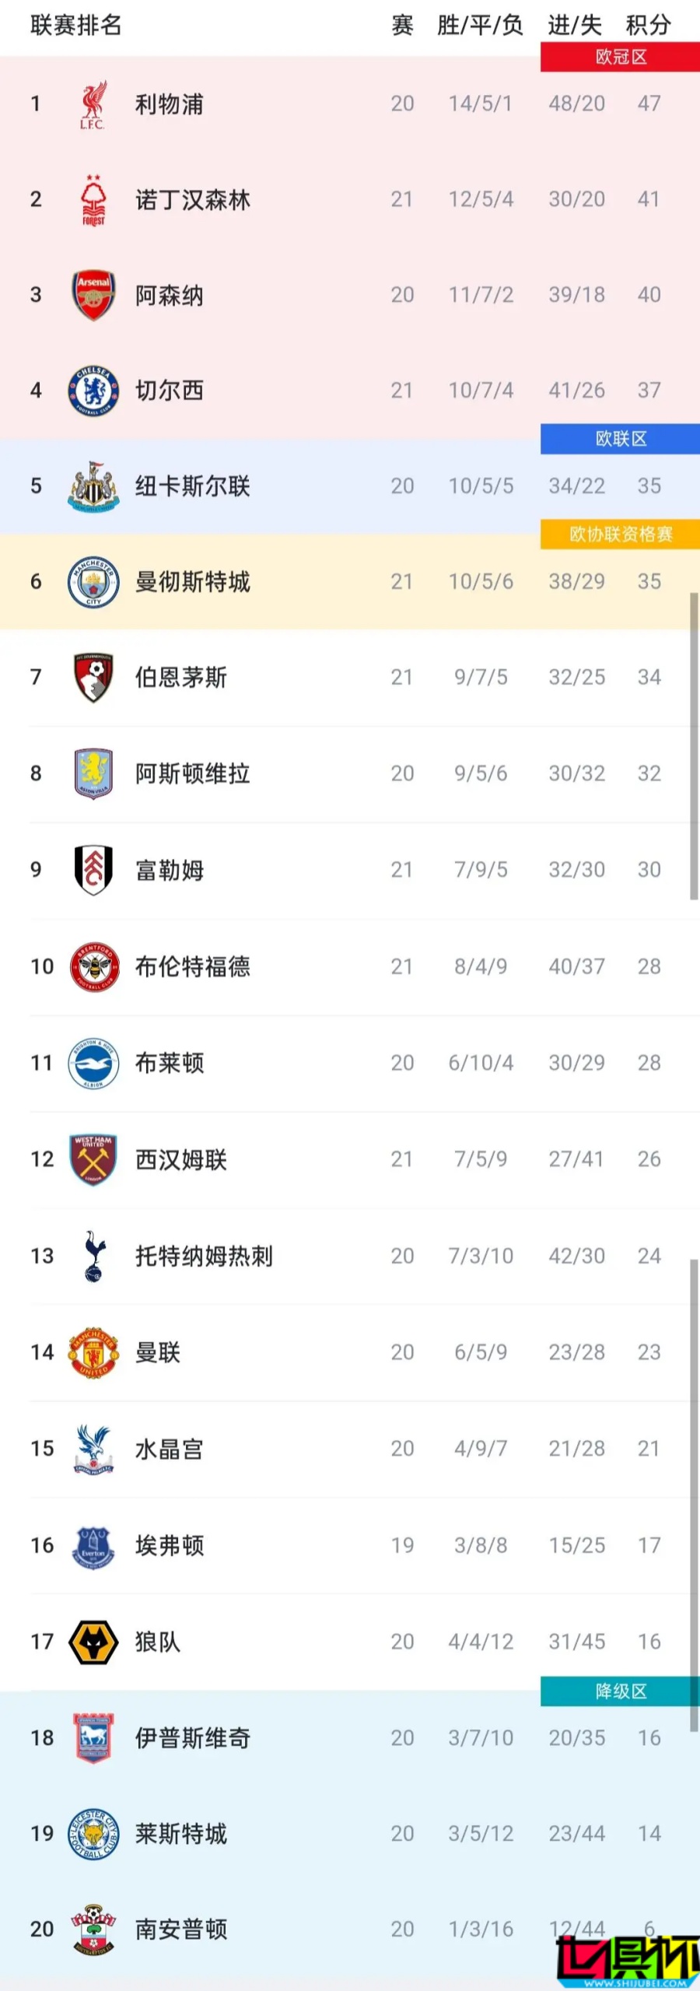The height and width of the screenshot is (1991, 700).
Task: Click the 进/失 column header
Action: [575, 26]
